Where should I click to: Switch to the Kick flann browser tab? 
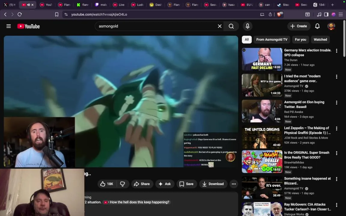[83, 4]
